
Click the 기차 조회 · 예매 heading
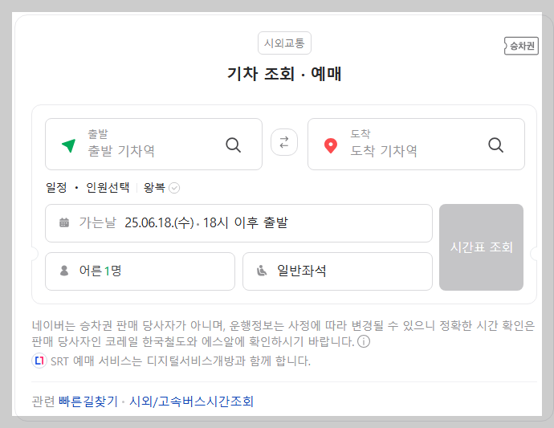(284, 74)
